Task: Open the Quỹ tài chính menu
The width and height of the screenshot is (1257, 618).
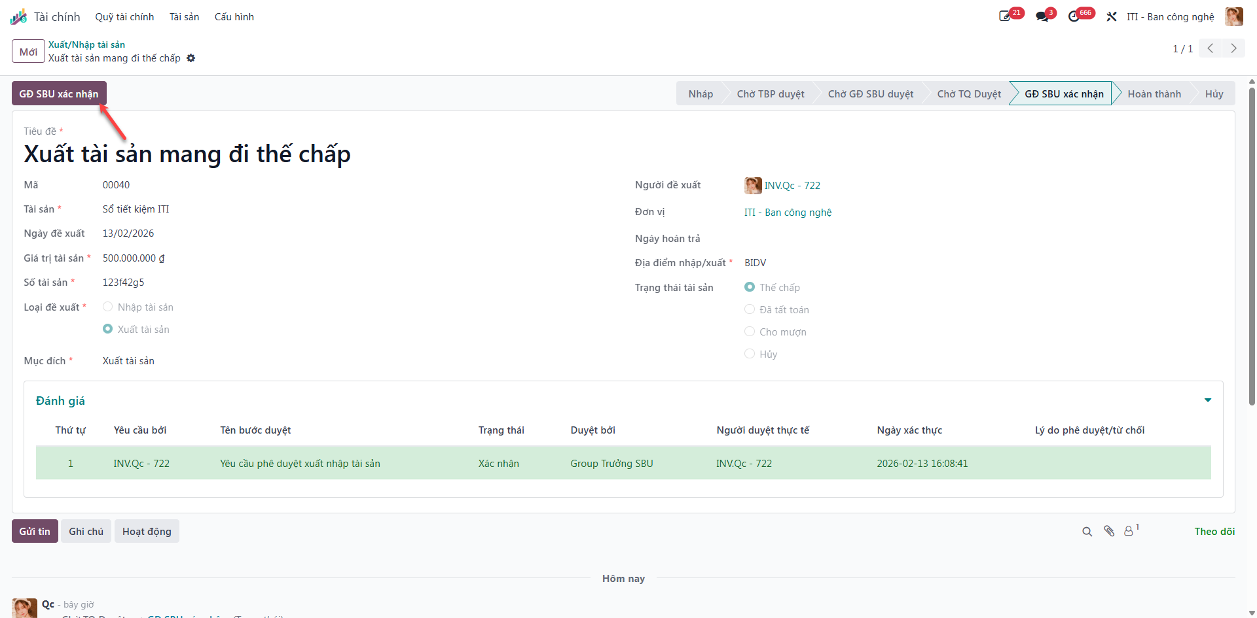Action: [x=124, y=17]
